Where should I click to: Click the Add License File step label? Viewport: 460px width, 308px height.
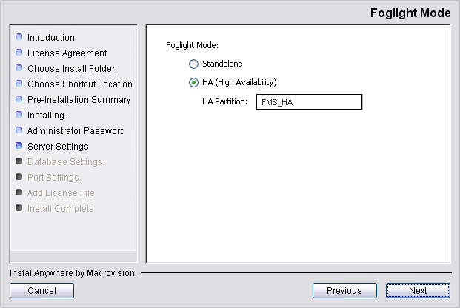(x=61, y=193)
